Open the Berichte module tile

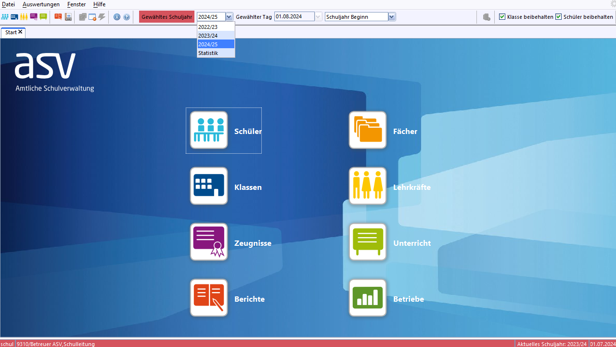coord(209,298)
